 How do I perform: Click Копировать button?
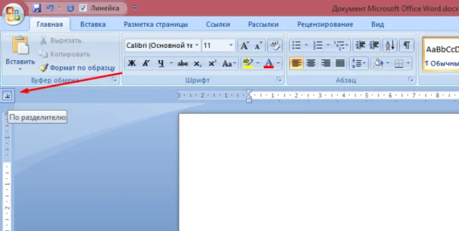click(65, 54)
